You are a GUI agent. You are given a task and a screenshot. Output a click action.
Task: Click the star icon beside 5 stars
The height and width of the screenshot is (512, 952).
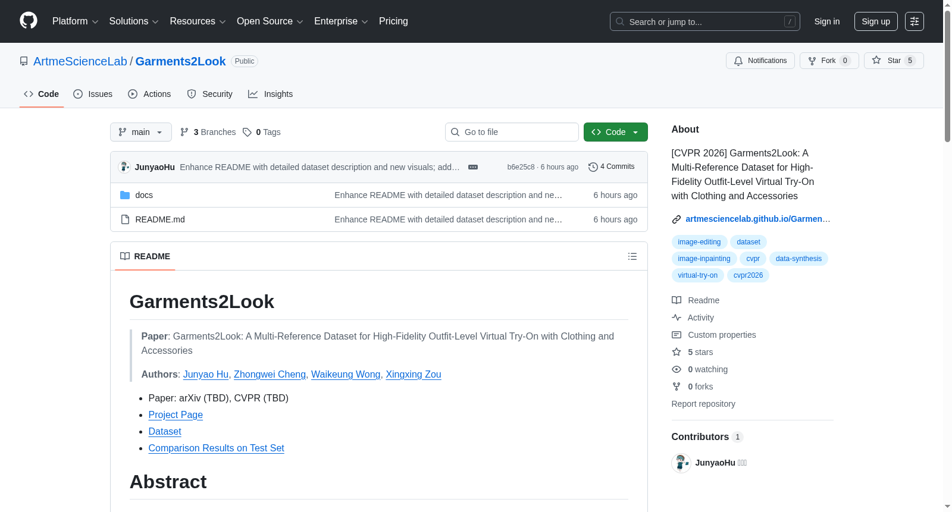(x=677, y=352)
